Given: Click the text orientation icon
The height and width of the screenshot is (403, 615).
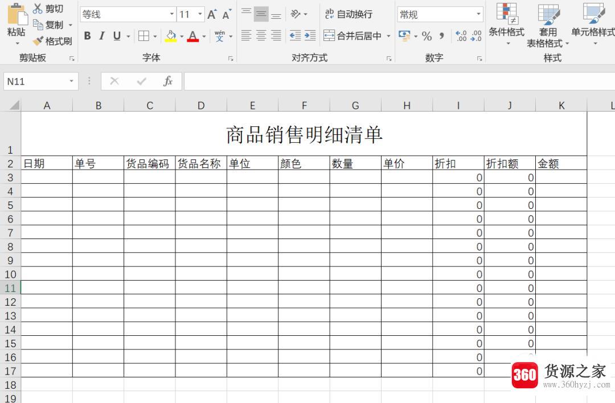Looking at the screenshot, I should (296, 14).
